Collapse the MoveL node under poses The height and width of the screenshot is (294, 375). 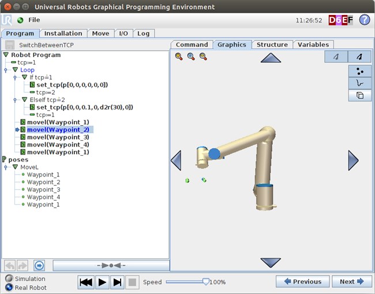(16, 167)
